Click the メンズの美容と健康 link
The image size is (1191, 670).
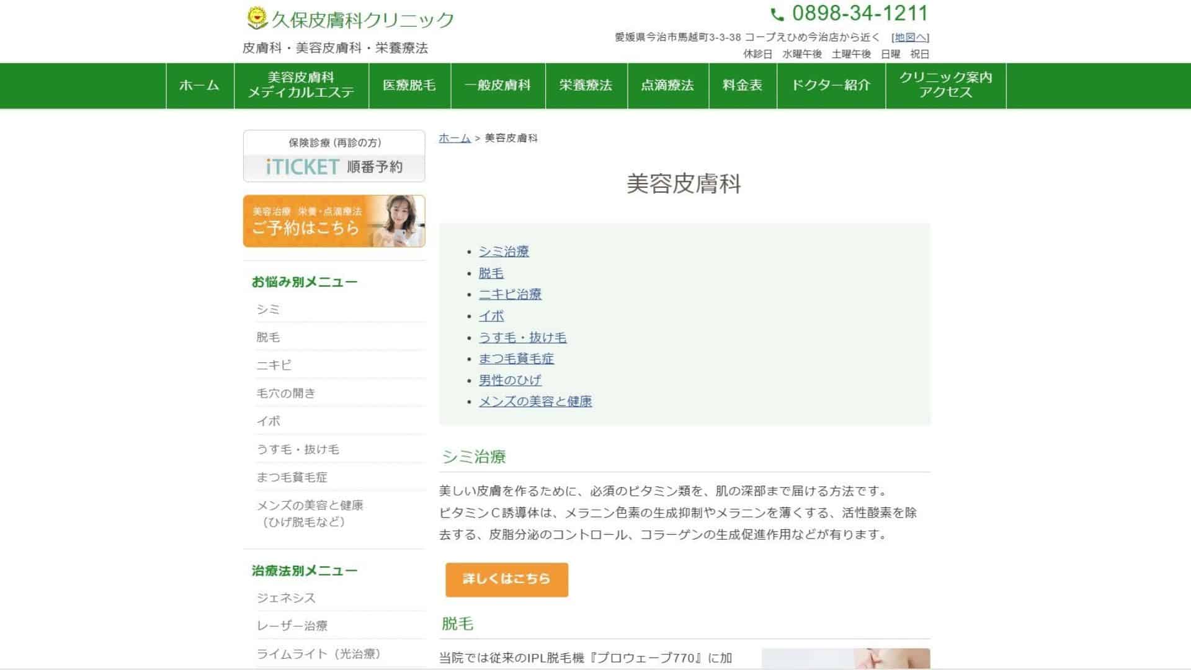click(x=535, y=401)
